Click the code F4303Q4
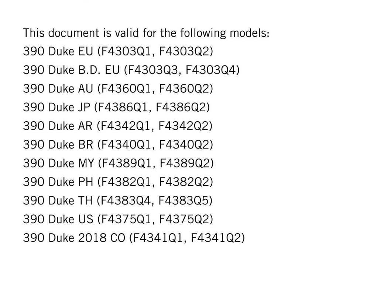This screenshot has width=377, height=282. pos(211,70)
